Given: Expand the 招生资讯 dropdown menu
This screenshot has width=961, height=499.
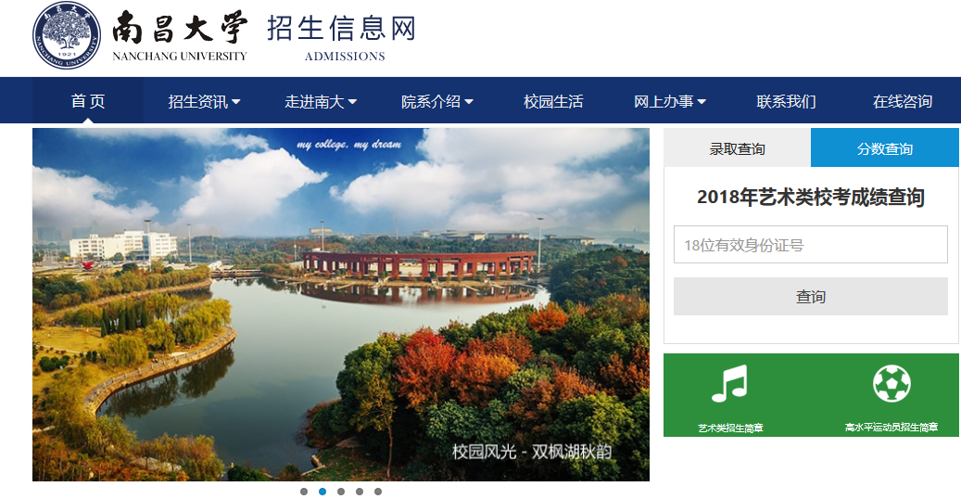Looking at the screenshot, I should [204, 101].
